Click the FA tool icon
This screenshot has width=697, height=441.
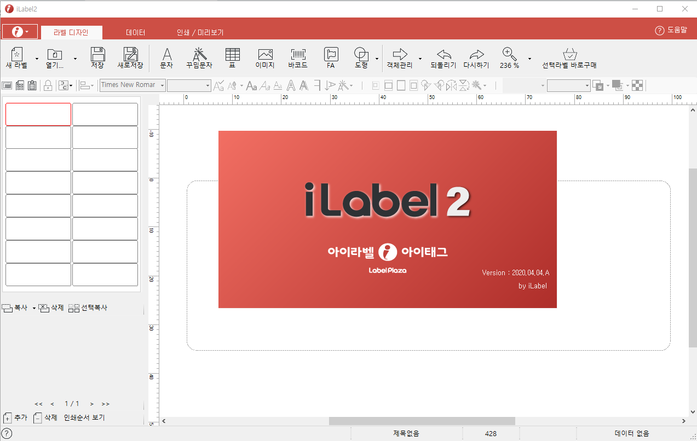point(331,59)
